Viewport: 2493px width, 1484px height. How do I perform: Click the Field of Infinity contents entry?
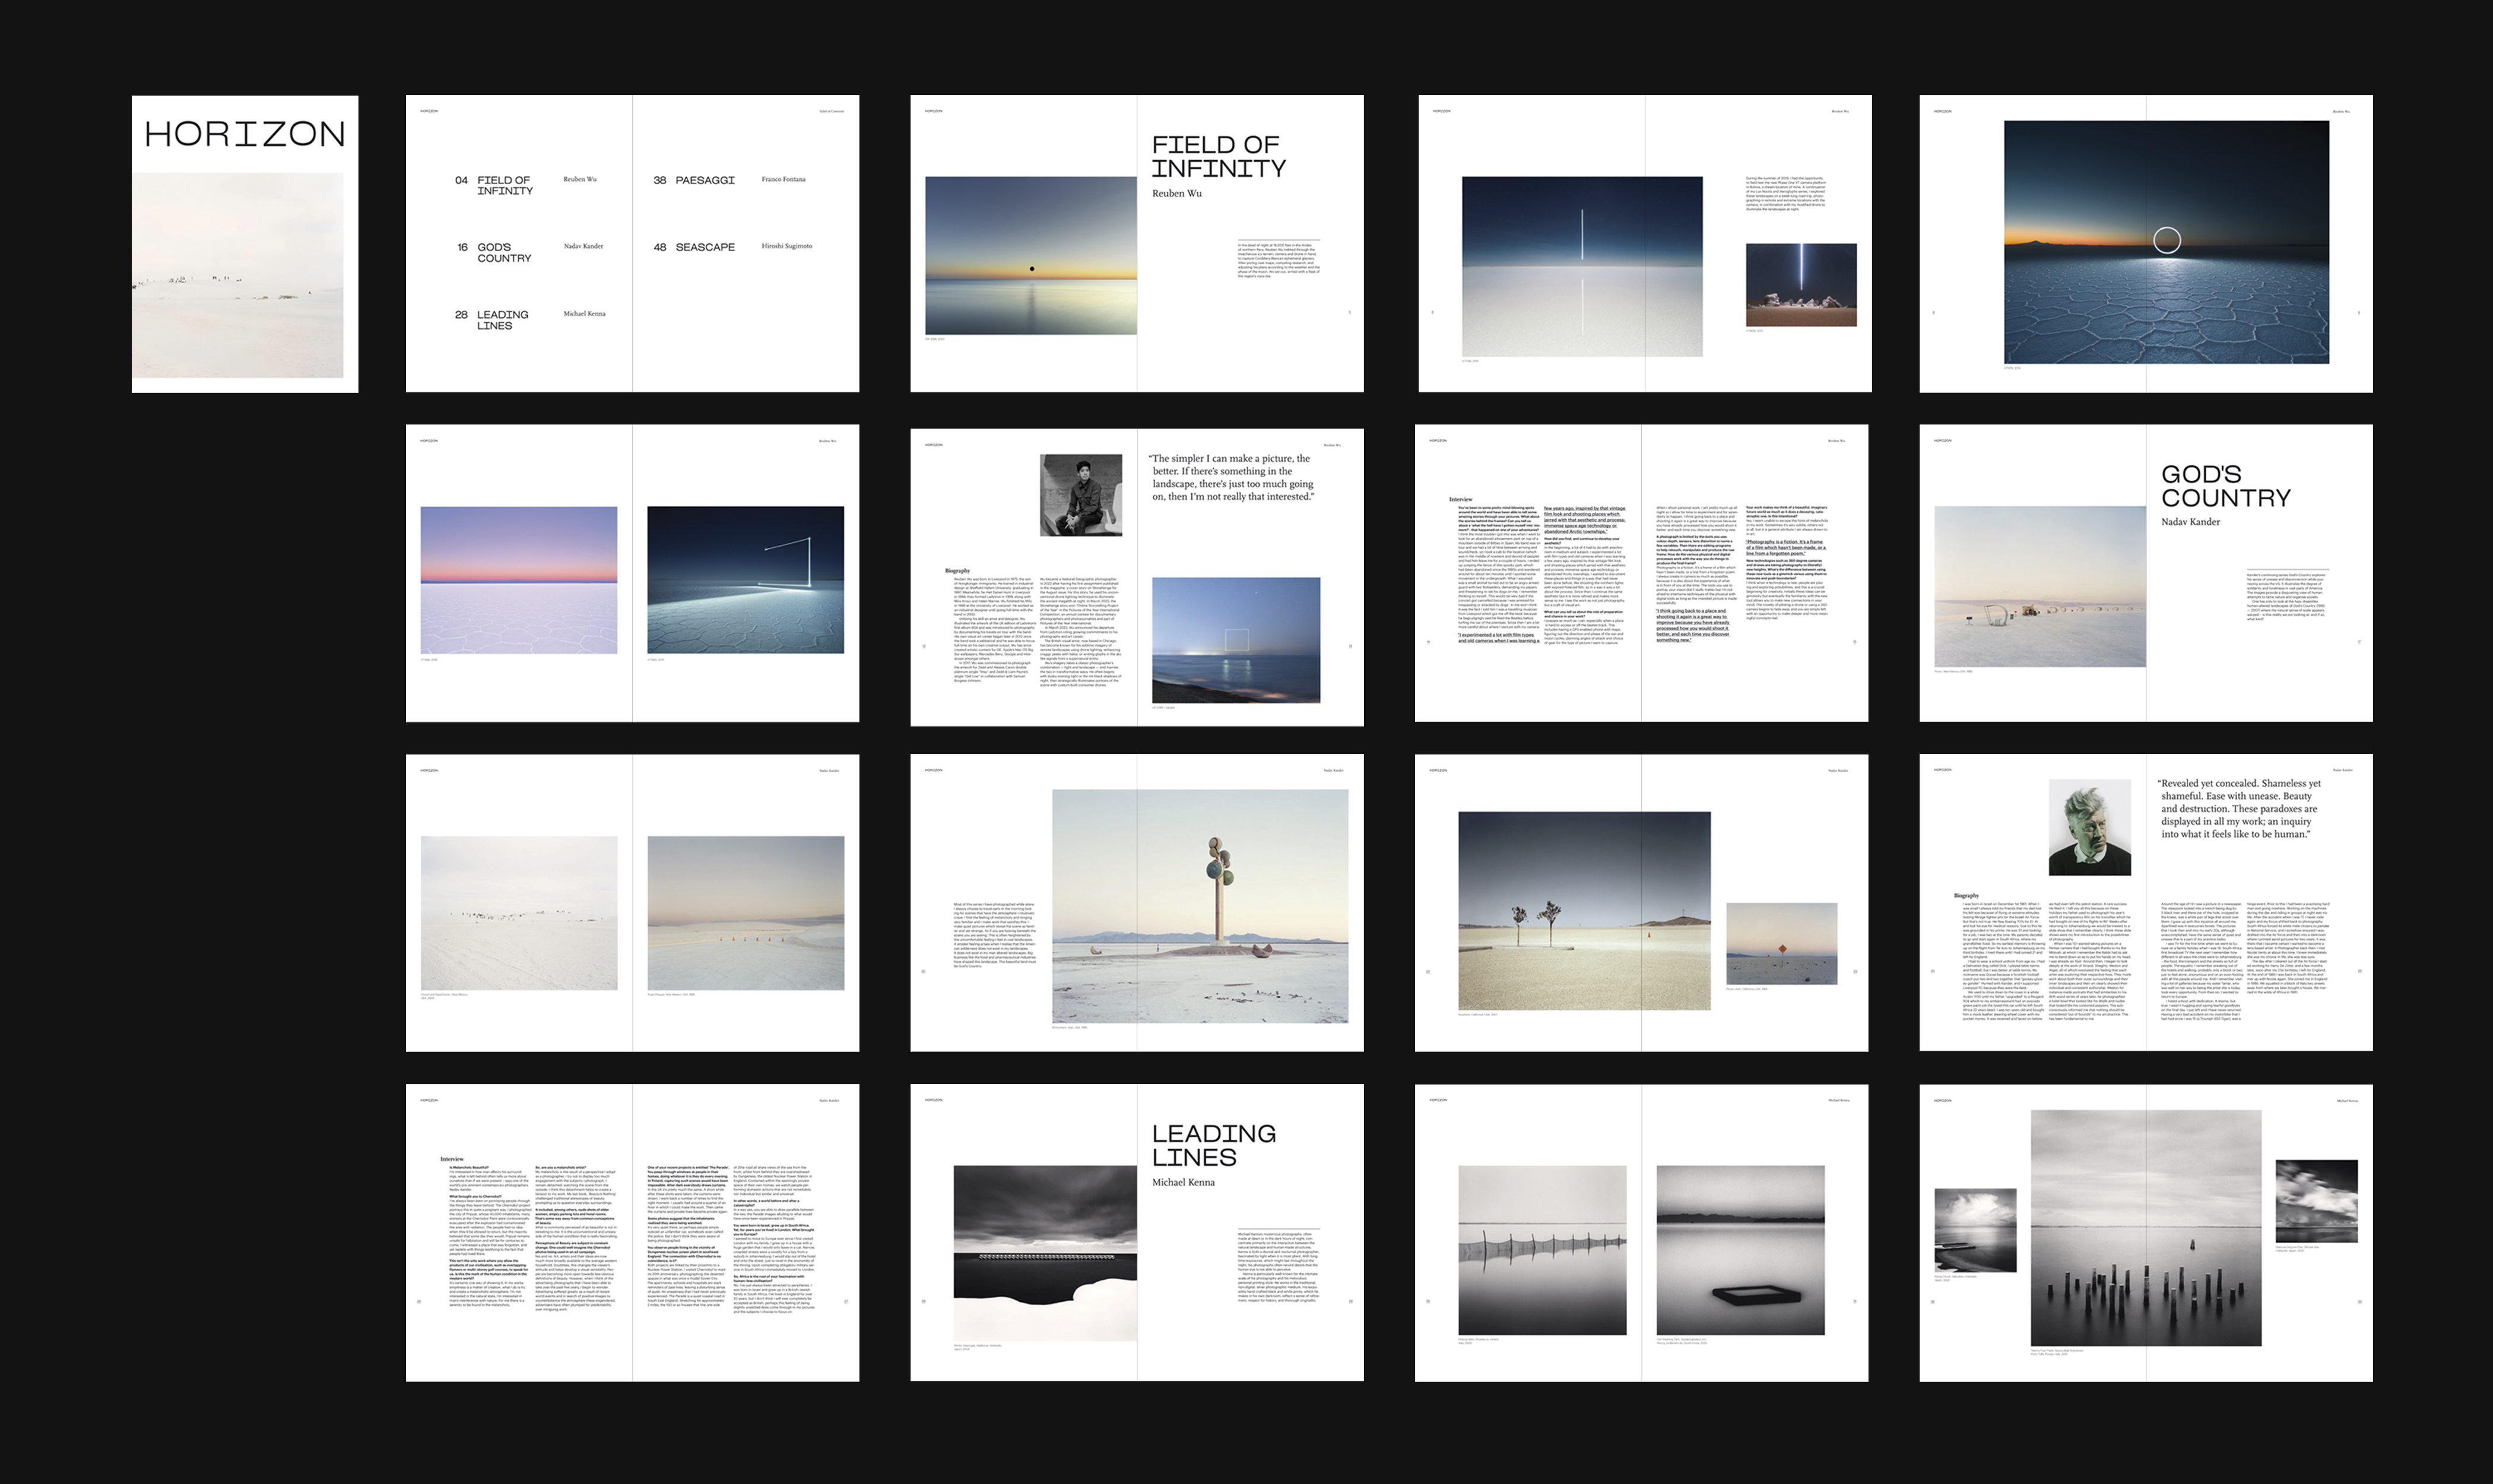(504, 186)
